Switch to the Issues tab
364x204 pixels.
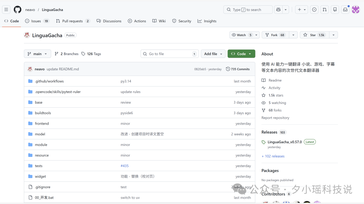click(37, 21)
